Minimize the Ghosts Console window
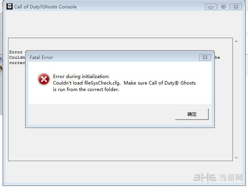The width and height of the screenshot is (248, 187). pyautogui.click(x=212, y=7)
